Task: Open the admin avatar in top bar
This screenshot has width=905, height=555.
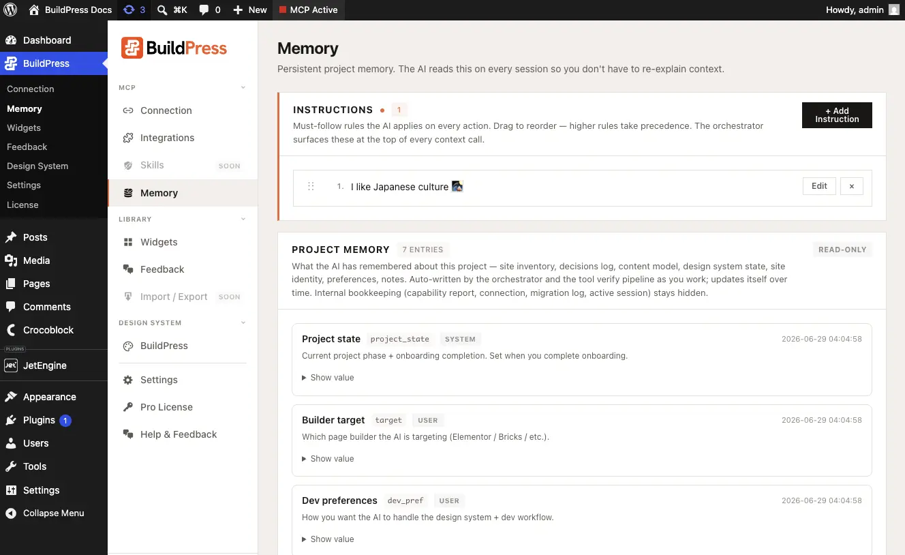Action: click(x=893, y=10)
